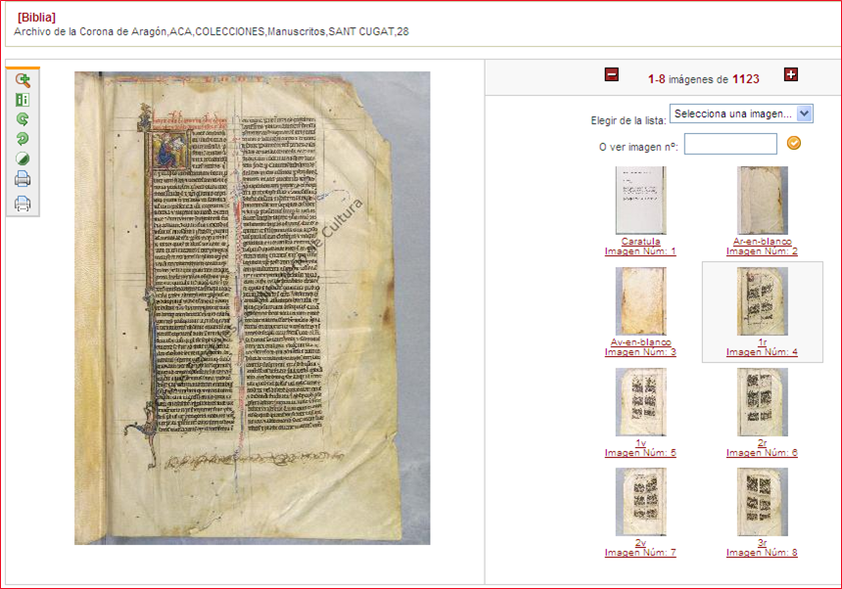The image size is (842, 589).
Task: Follow the 'Av-en-blanco Imagen Núm: 3' link
Action: tap(640, 347)
